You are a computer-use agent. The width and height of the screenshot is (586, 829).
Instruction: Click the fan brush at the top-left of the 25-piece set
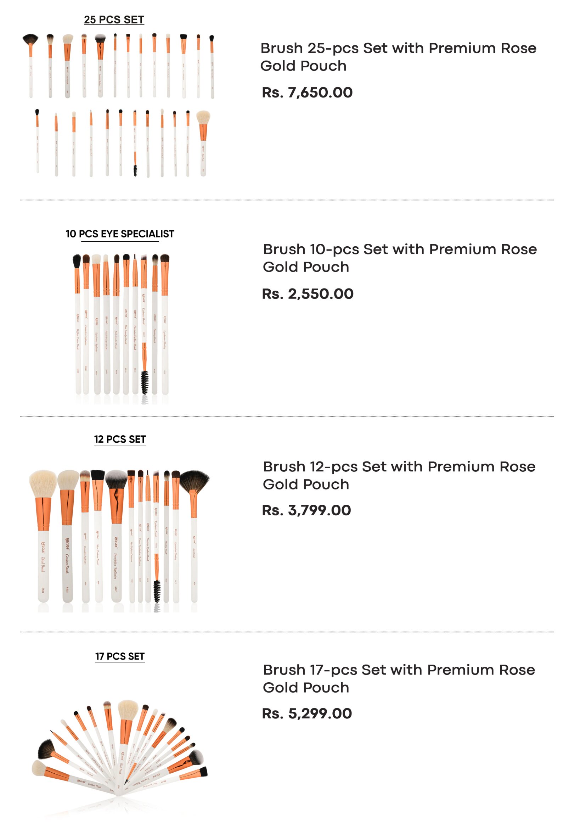(x=31, y=66)
